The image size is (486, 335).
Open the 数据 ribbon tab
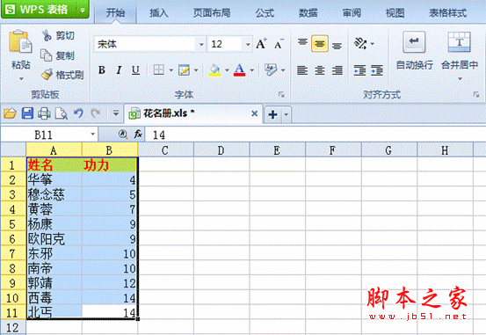point(308,13)
